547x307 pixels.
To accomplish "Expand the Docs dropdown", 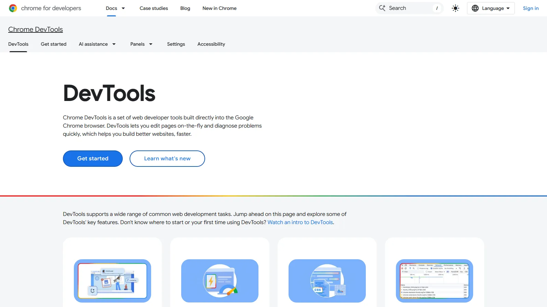I will 116,8.
